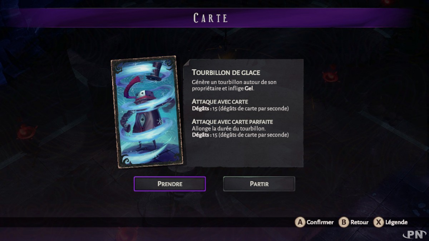Viewport: 429px width, 241px height.
Task: Click the Tourbillon de glace card title
Action: (x=226, y=72)
